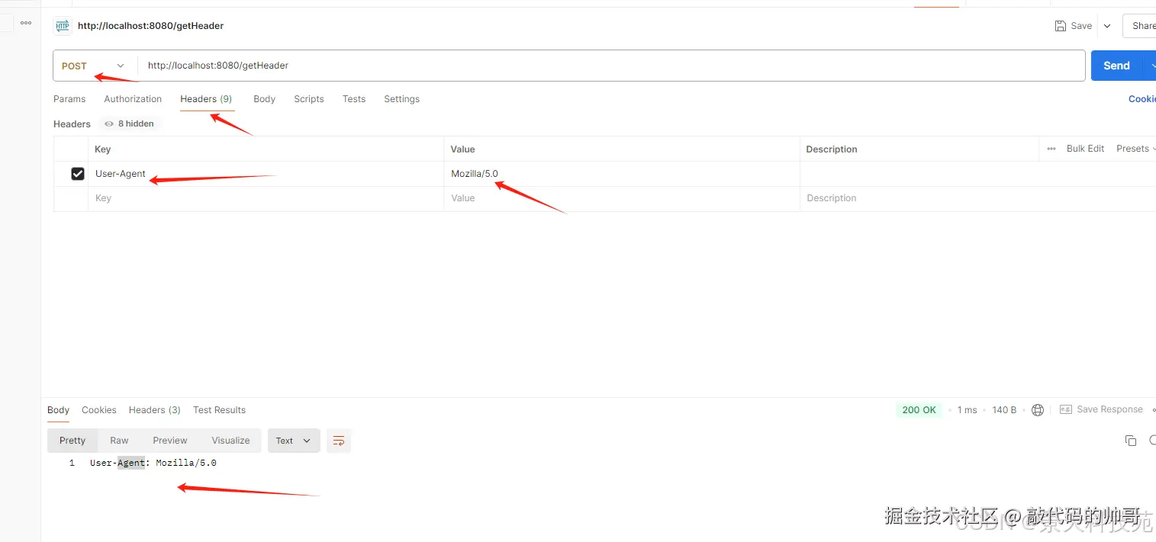
Task: Open the Tests tab
Action: pos(354,99)
